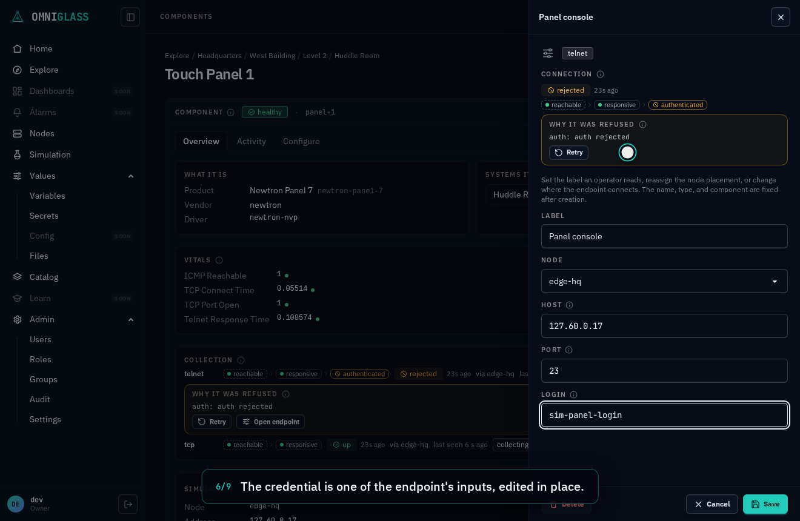Open Roles under Admin
Image resolution: width=800 pixels, height=521 pixels.
point(41,359)
